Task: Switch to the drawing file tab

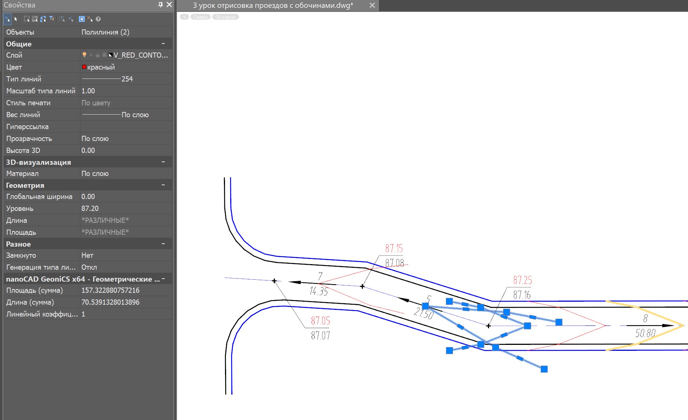Action: coord(273,6)
